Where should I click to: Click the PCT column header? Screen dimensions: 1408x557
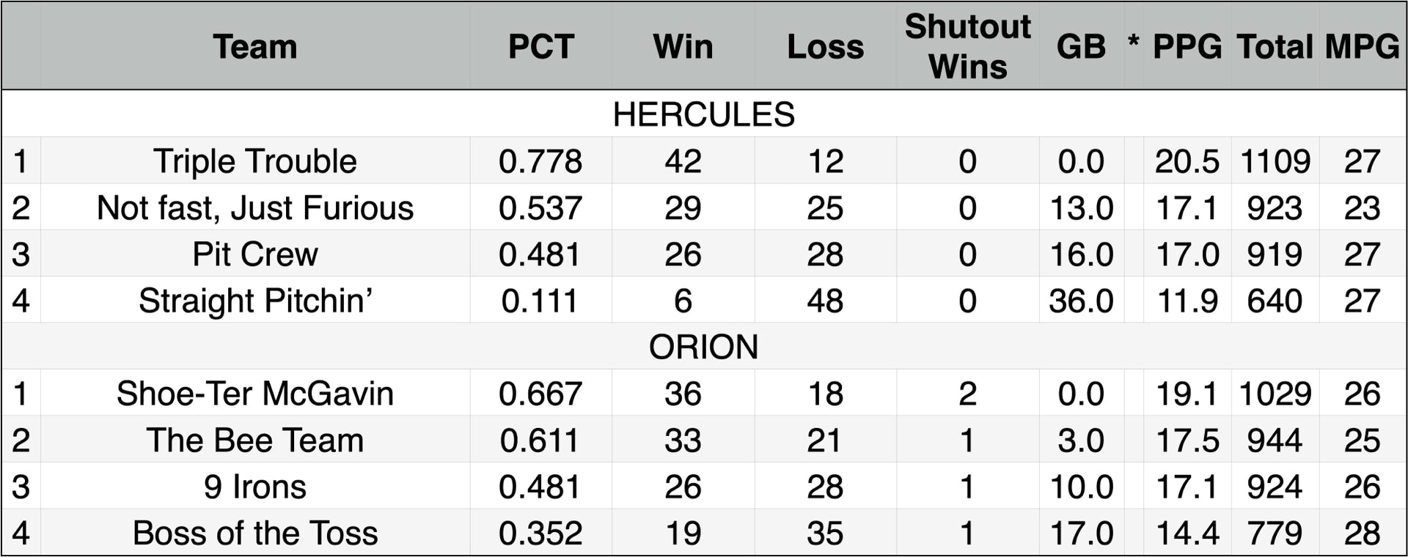[x=540, y=47]
